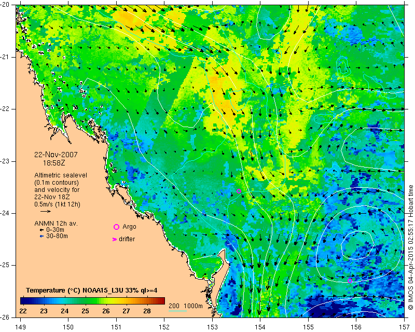This screenshot has width=415, height=332.
Task: Click the 156 longitude axis label
Action: click(356, 327)
